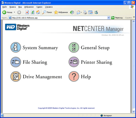Stop page loading with red X icon

[x=27, y=12]
